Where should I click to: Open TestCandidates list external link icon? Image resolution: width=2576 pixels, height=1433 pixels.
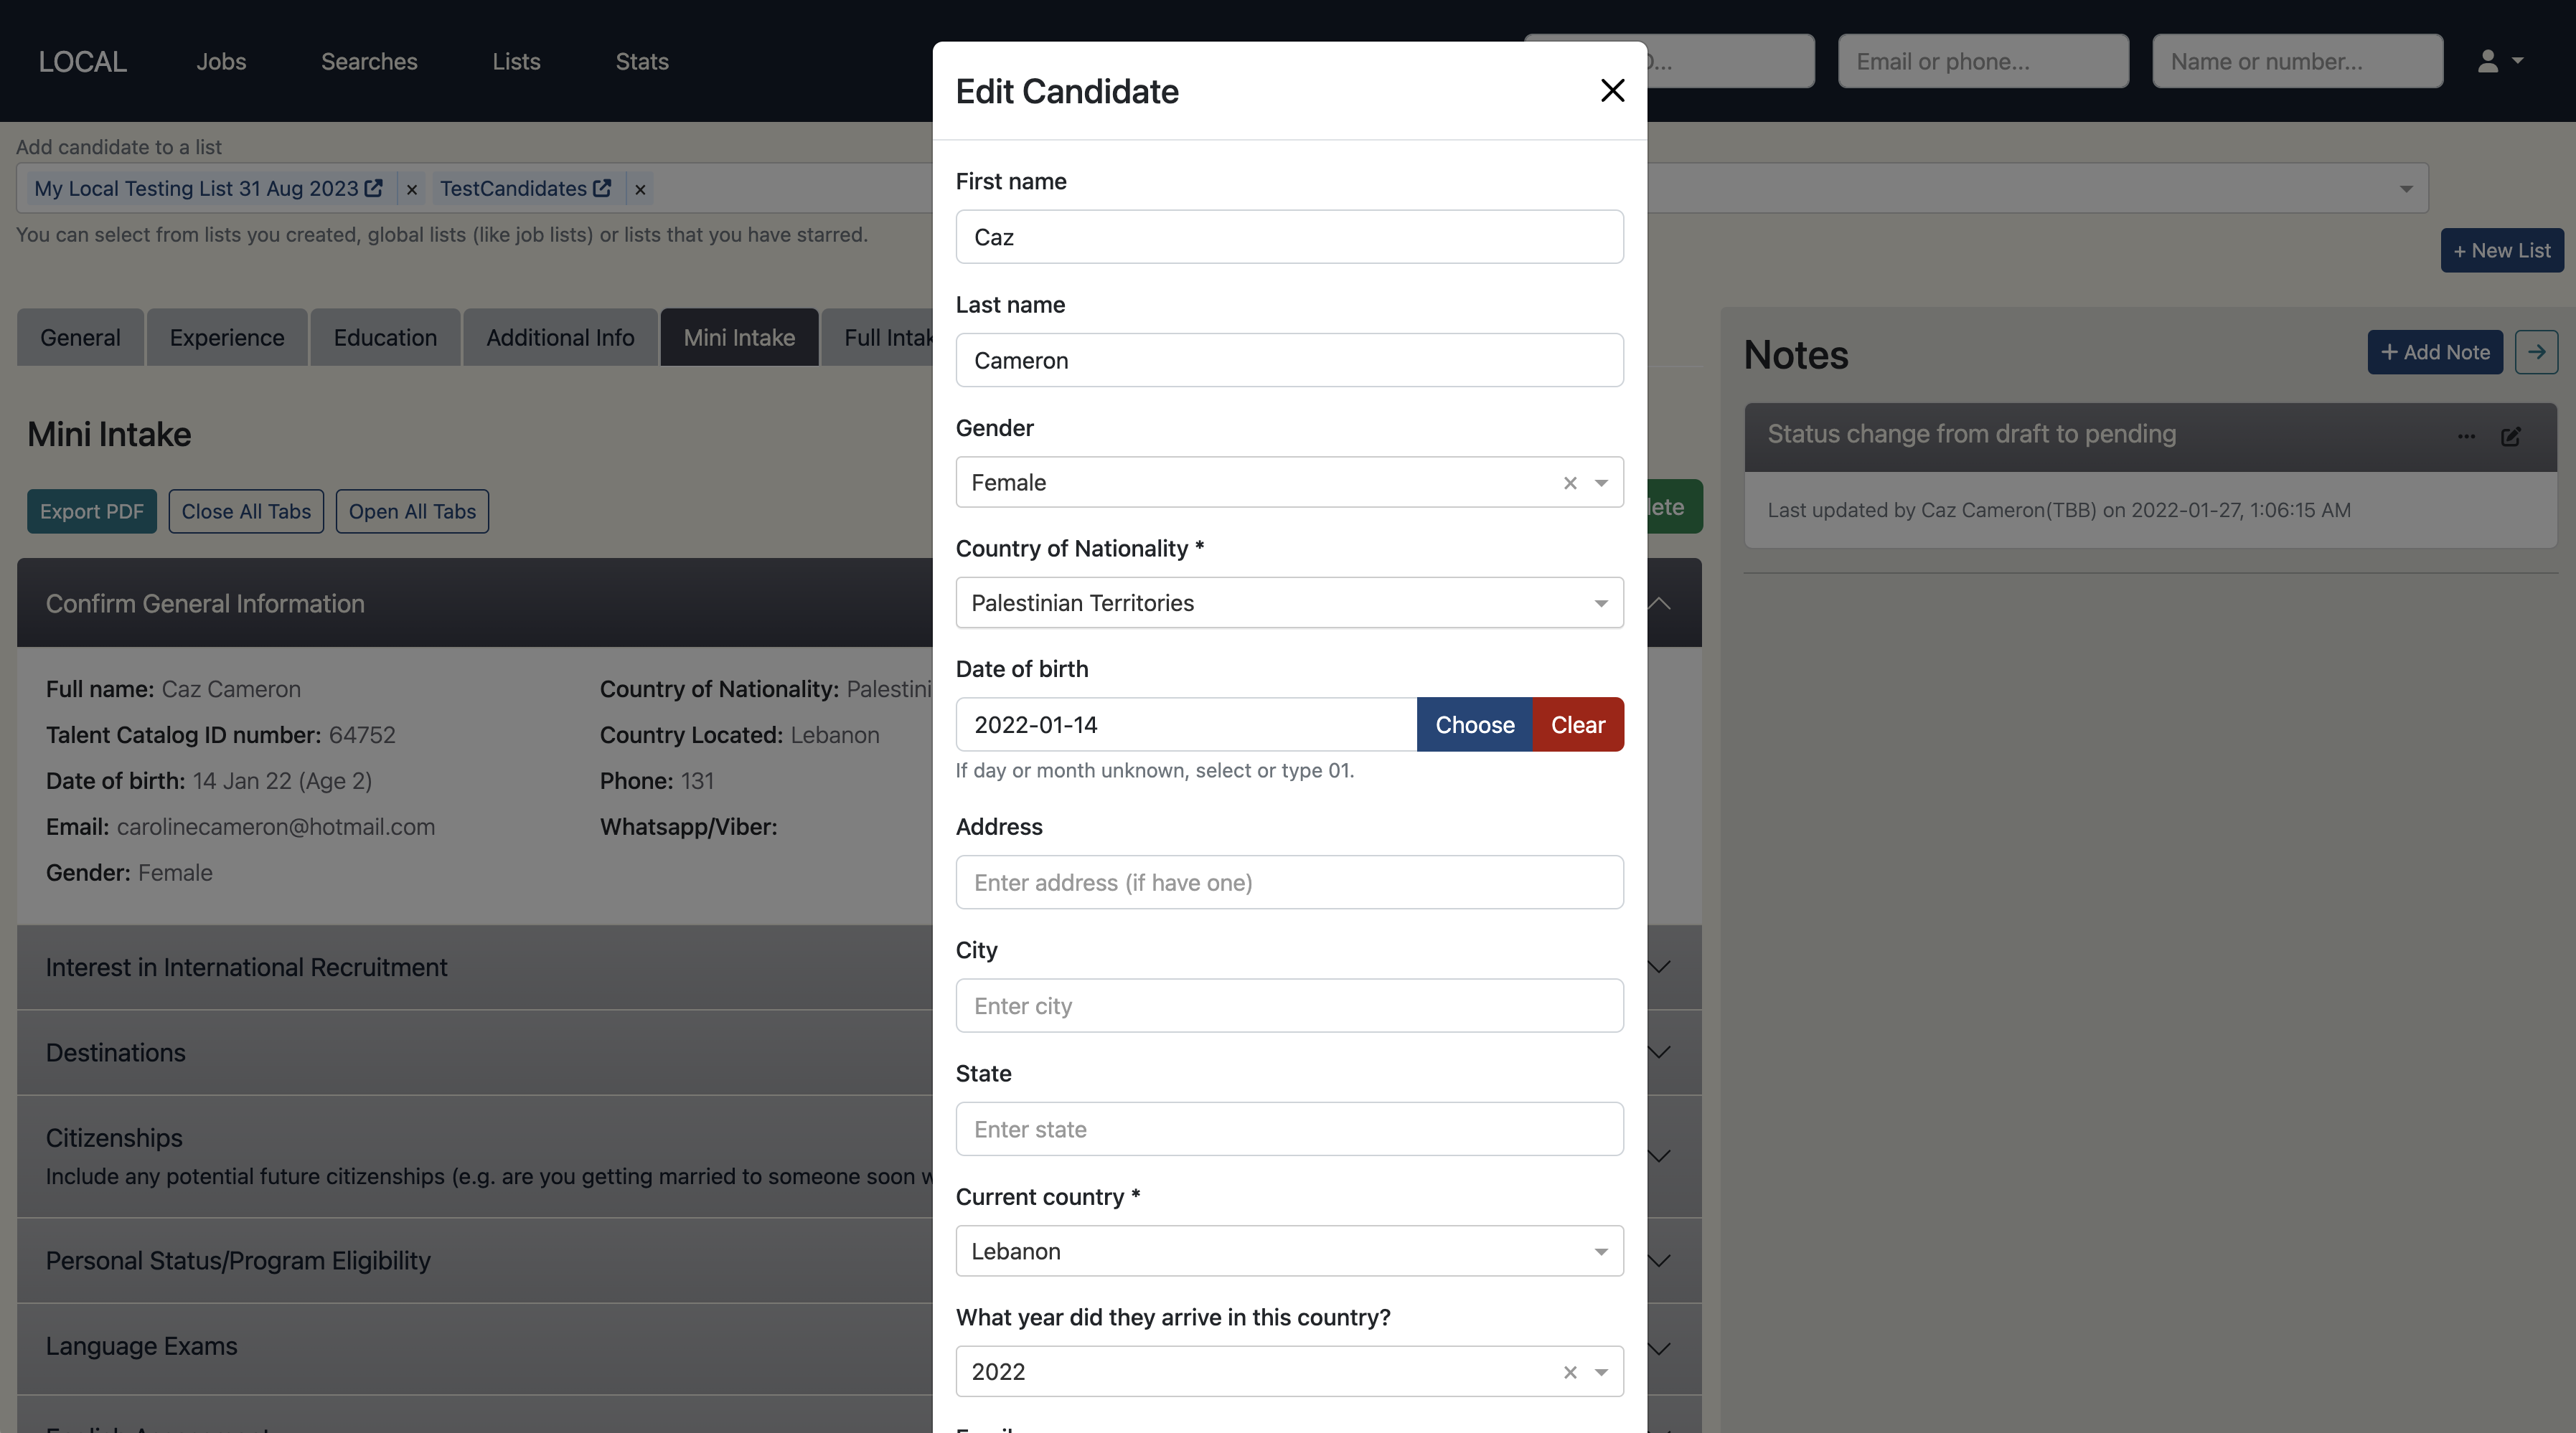pos(602,189)
